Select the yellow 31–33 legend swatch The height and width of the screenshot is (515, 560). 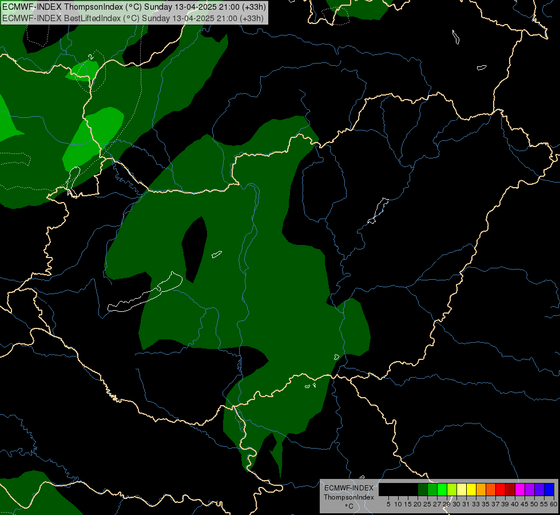(471, 489)
